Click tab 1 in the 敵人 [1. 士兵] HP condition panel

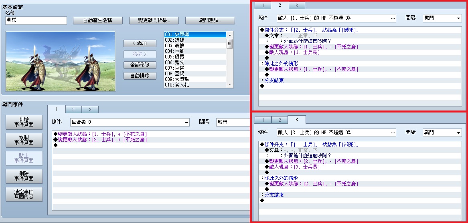(x=263, y=5)
